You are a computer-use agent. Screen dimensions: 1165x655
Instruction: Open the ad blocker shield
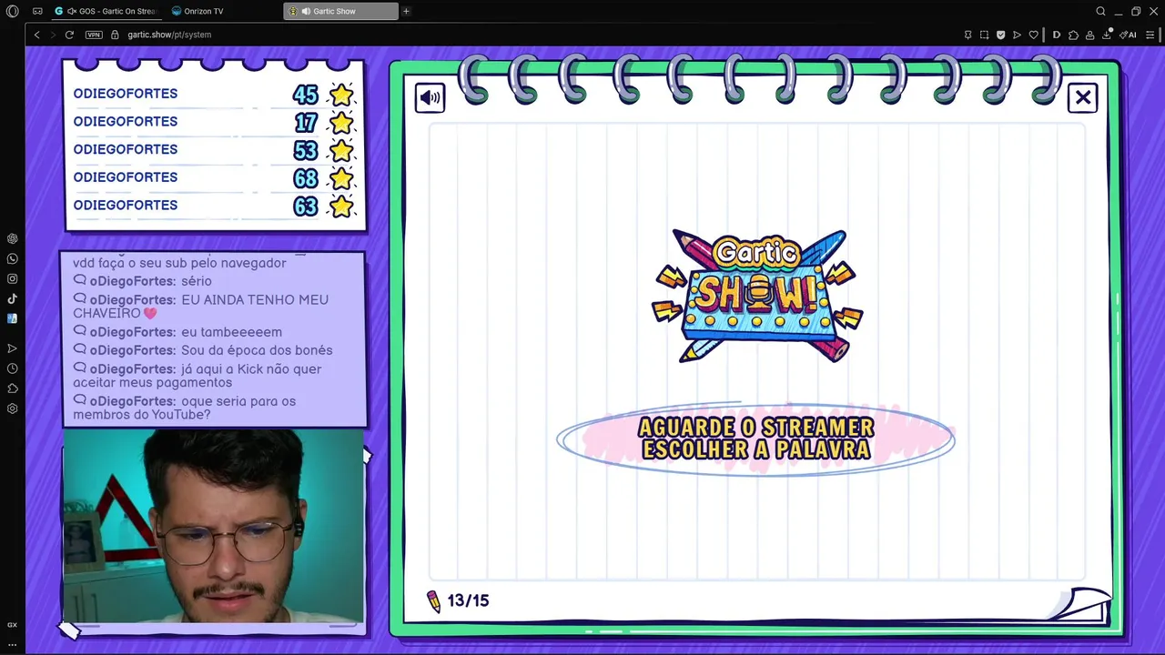(1000, 35)
